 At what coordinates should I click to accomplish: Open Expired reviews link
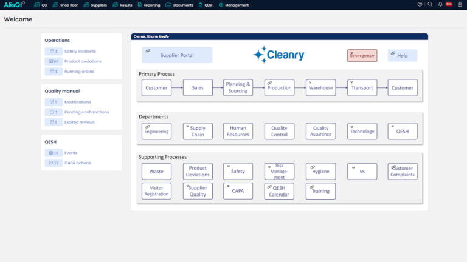coord(79,123)
